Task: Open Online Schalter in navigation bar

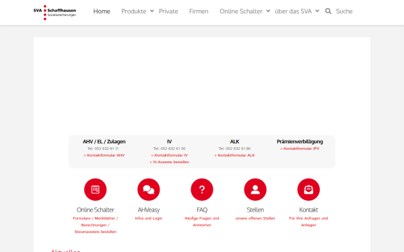Action: (241, 11)
